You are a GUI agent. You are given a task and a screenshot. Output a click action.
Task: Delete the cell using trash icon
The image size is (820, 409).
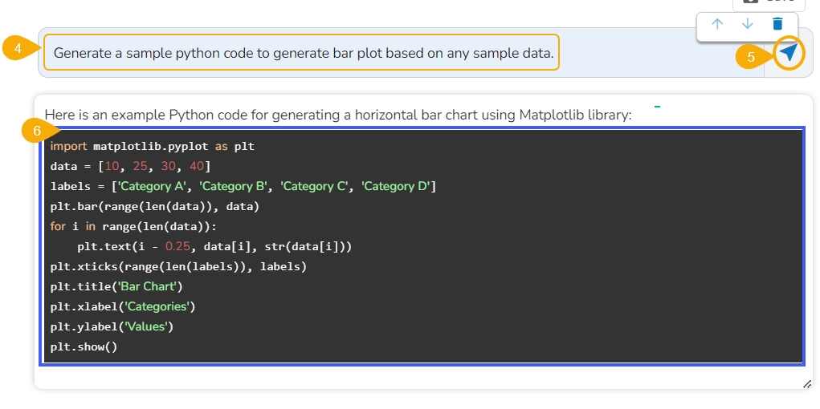(x=777, y=24)
